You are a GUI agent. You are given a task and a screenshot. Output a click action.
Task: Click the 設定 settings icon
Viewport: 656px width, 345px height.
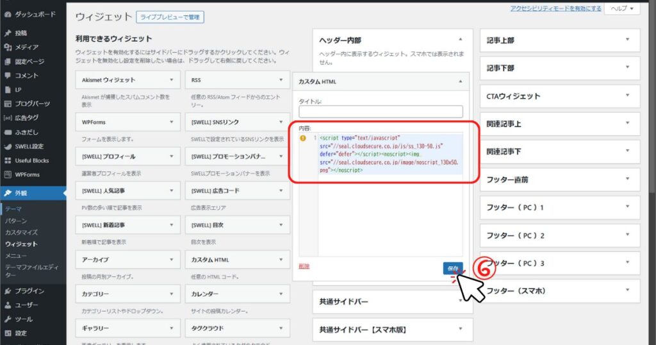coord(8,333)
